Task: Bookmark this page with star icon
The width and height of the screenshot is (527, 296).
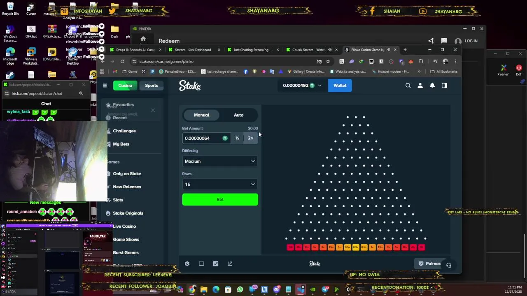Action: 328,61
